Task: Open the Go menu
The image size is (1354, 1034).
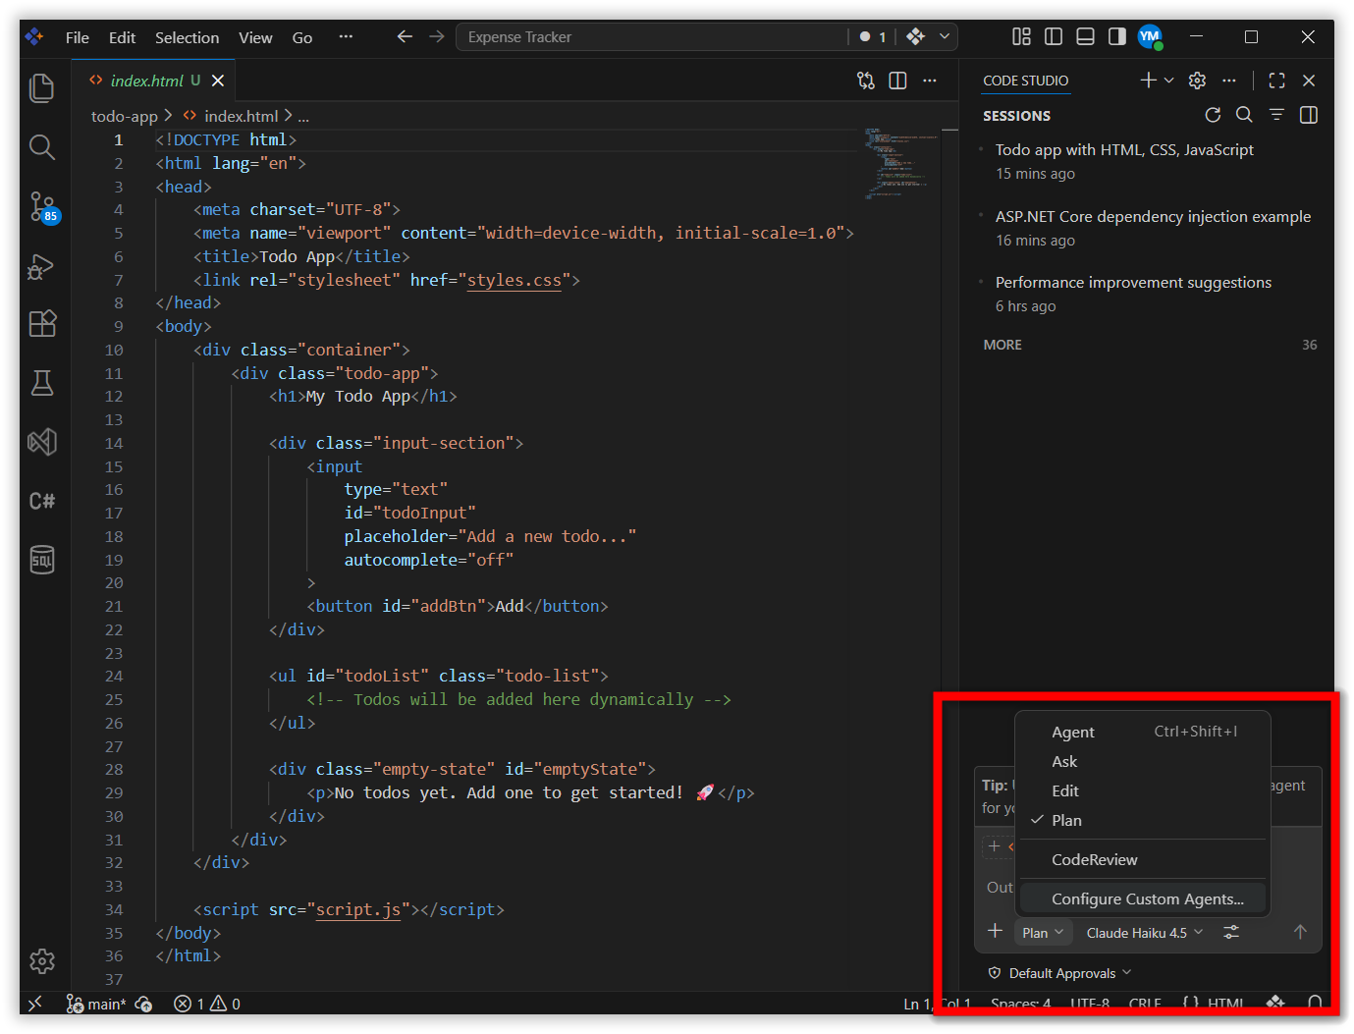Action: point(302,37)
